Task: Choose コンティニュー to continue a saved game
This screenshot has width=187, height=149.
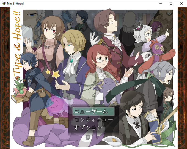Action: pos(94,120)
